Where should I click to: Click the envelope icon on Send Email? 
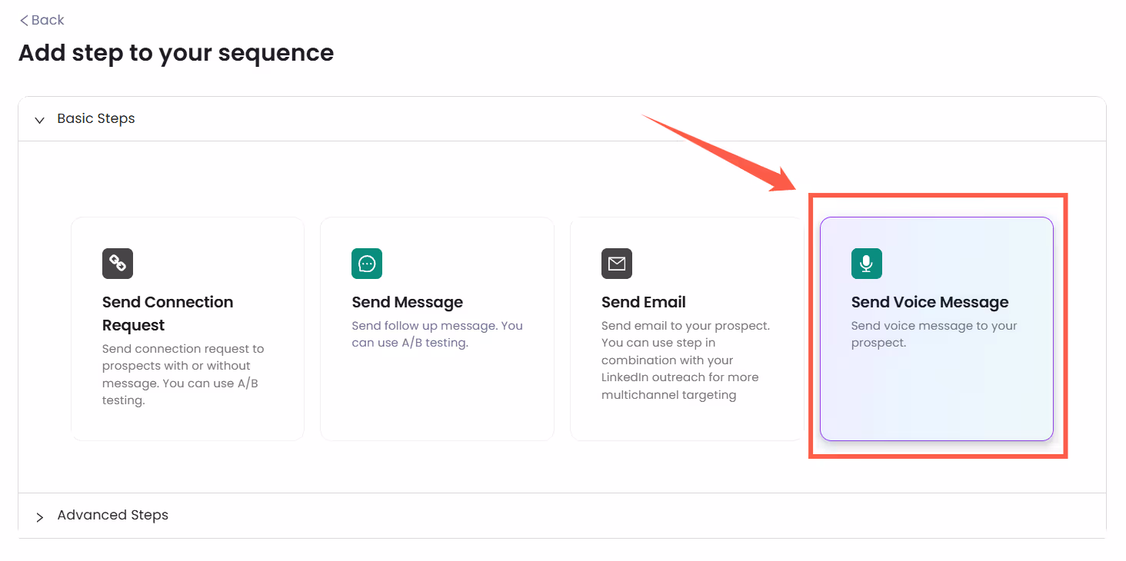pyautogui.click(x=617, y=264)
